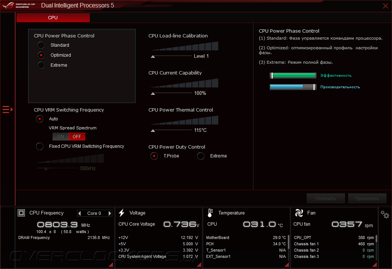The height and width of the screenshot is (269, 392).
Task: Select Extreme power phase control
Action: tap(41, 65)
